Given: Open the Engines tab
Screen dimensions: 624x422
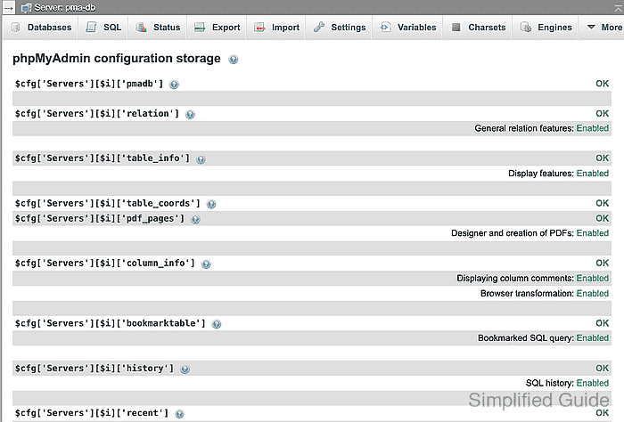Looking at the screenshot, I should coord(546,28).
